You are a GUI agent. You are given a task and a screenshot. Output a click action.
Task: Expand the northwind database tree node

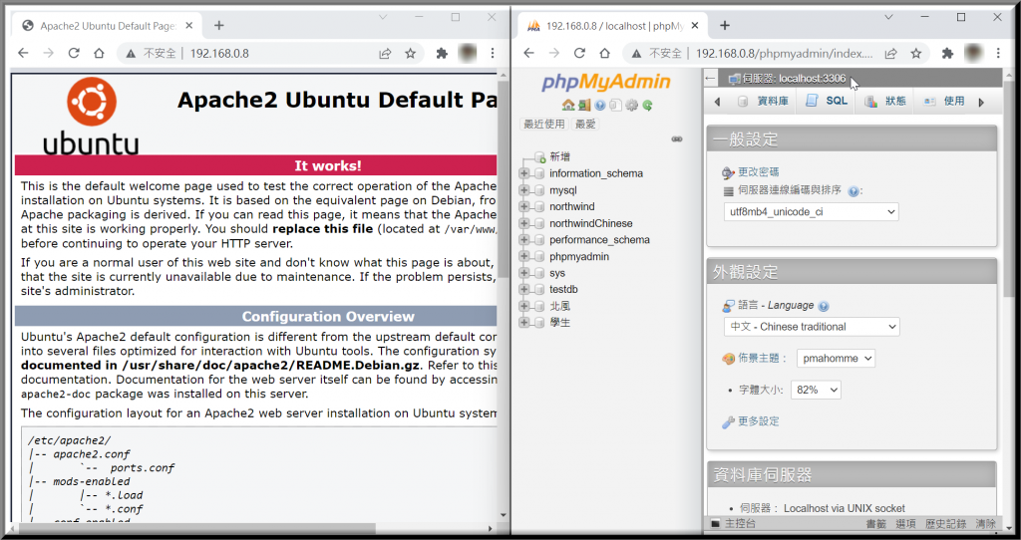pos(523,206)
